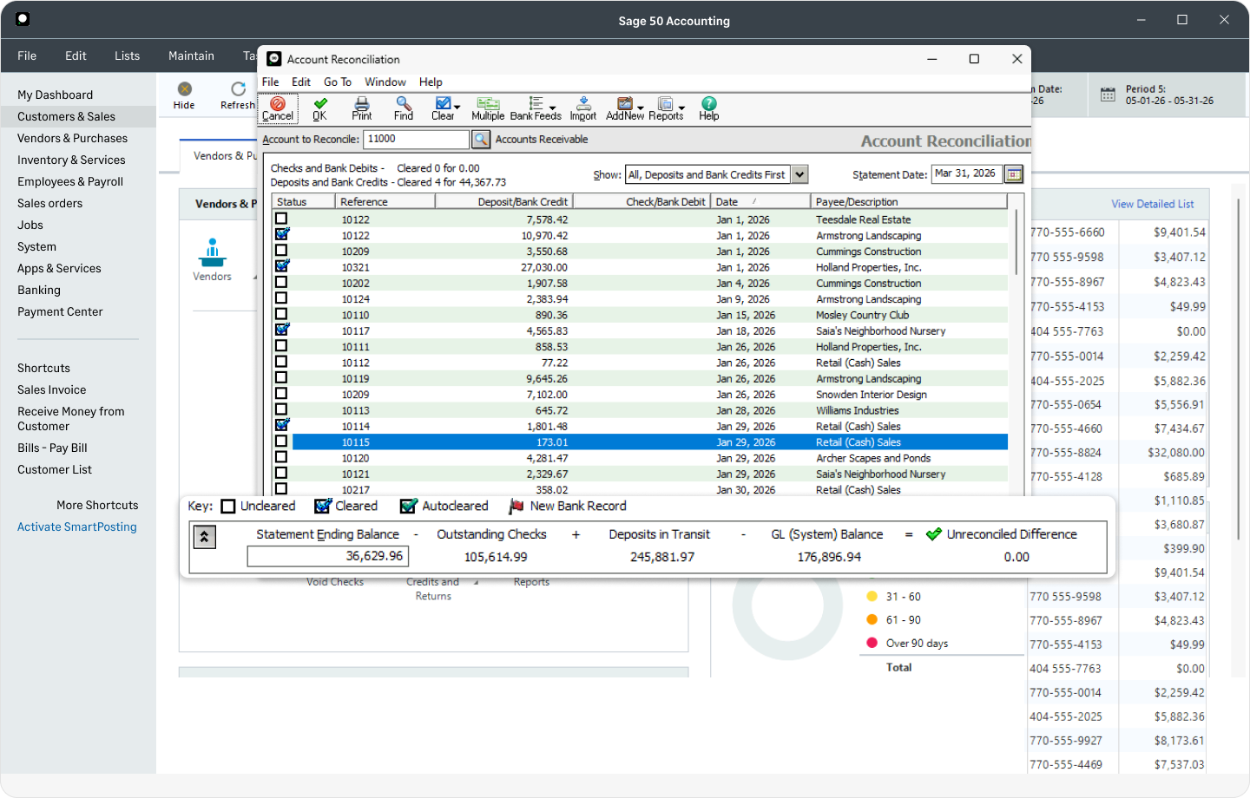1250x798 pixels.
Task: Click the Reports toolbar icon
Action: point(665,104)
